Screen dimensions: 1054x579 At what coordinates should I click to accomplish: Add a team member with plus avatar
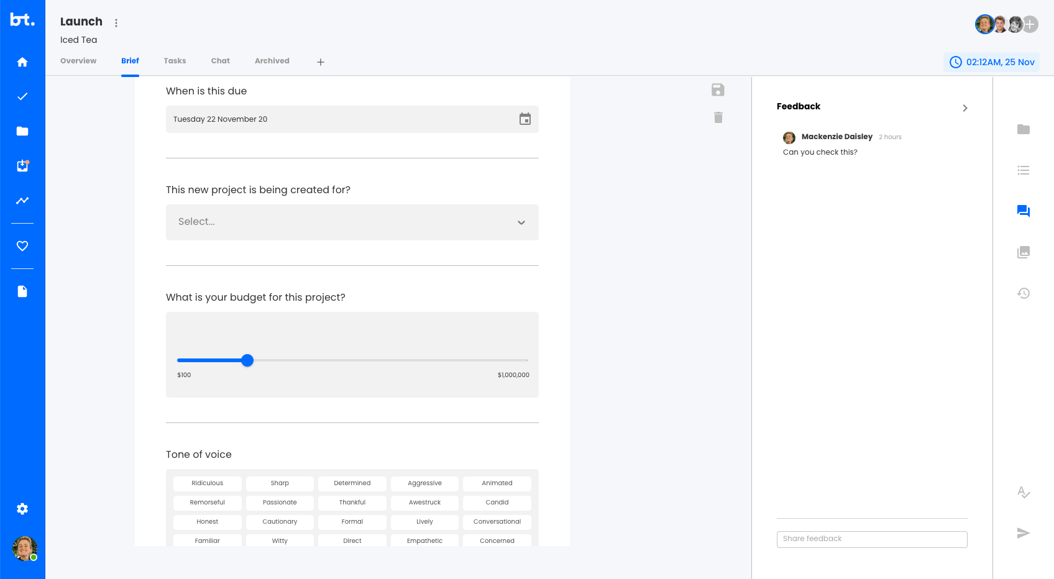pos(1030,24)
